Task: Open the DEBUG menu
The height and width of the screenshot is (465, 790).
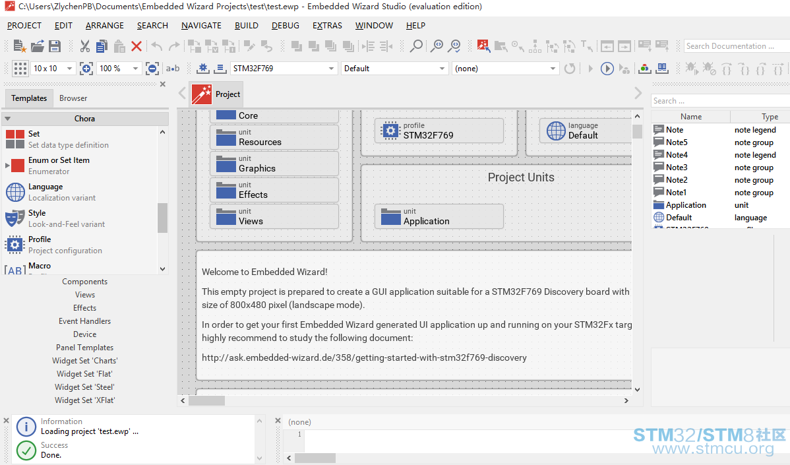Action: pyautogui.click(x=285, y=25)
